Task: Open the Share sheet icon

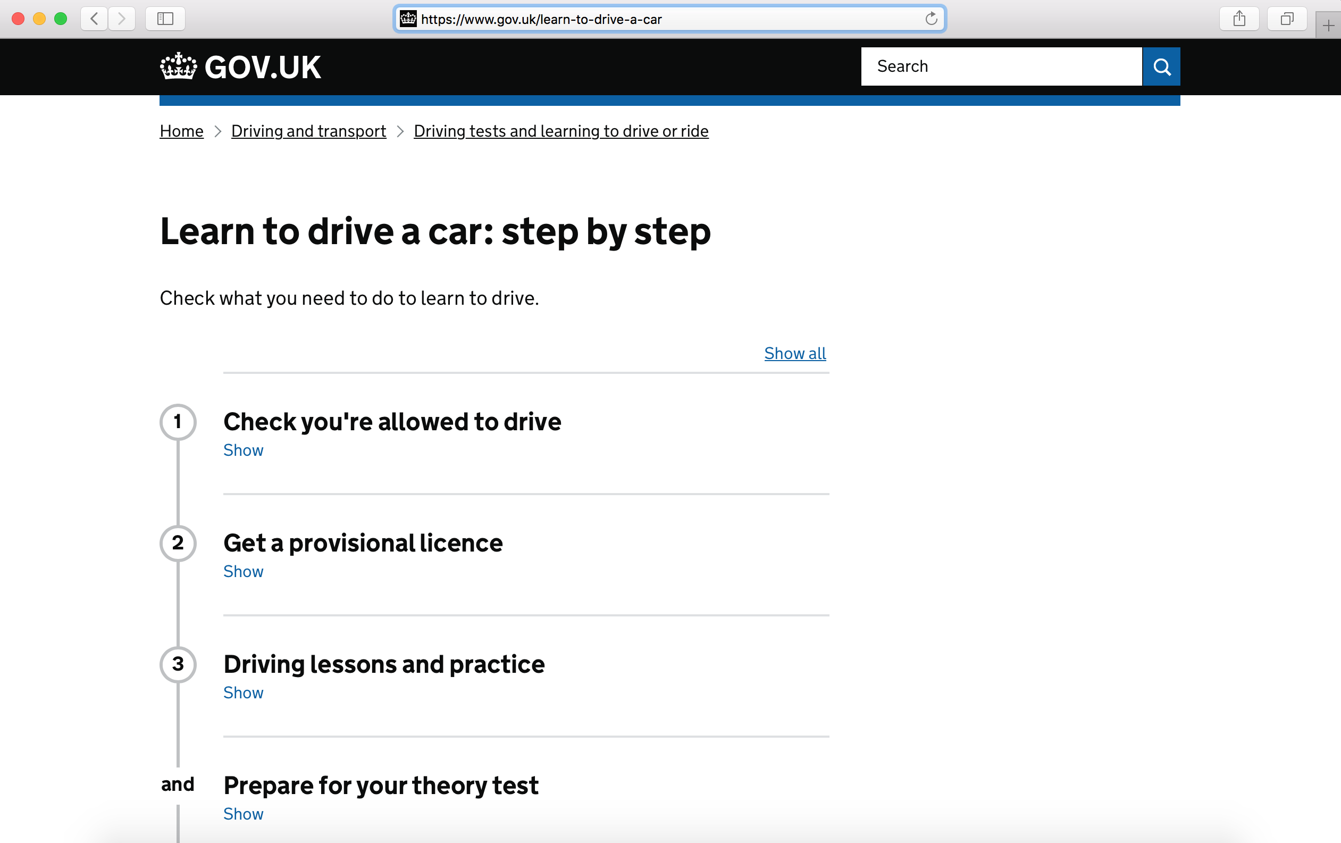Action: pos(1238,19)
